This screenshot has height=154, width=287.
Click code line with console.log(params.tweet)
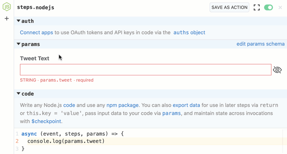pos(66,141)
